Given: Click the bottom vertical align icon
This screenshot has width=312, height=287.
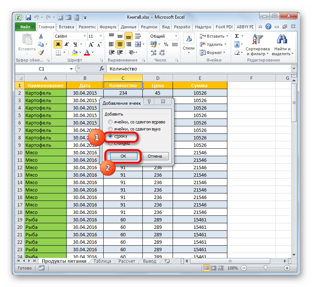Looking at the screenshot, I should point(129,37).
